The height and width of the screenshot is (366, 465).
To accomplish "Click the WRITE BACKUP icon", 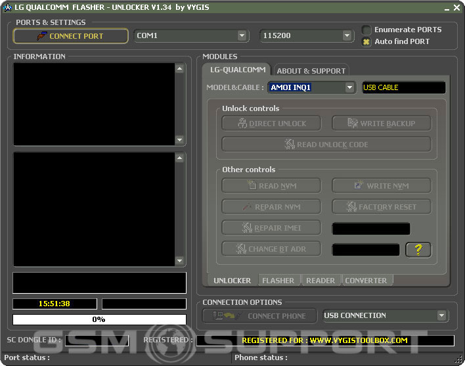I will tap(353, 123).
